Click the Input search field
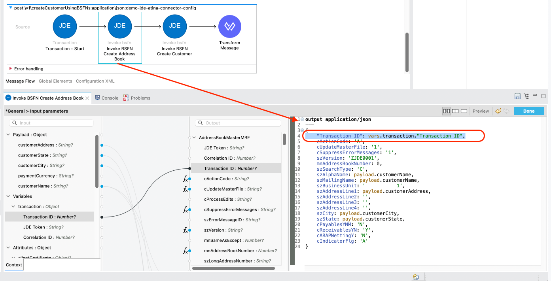Viewport: 551px width, 281px height. (x=51, y=123)
